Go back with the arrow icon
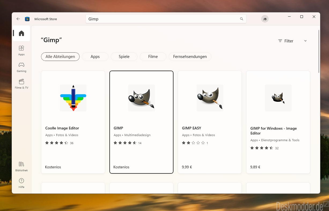The height and width of the screenshot is (211, 329). point(18,19)
